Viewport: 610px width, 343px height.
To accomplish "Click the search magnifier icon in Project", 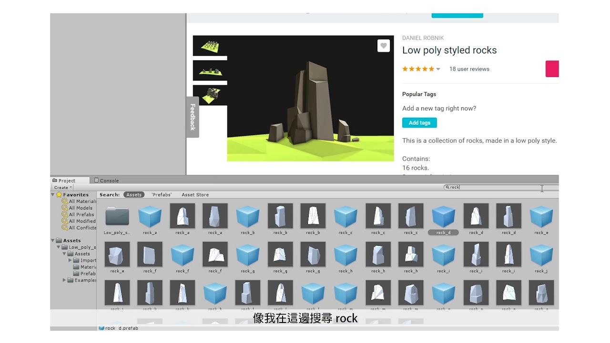I will click(447, 187).
